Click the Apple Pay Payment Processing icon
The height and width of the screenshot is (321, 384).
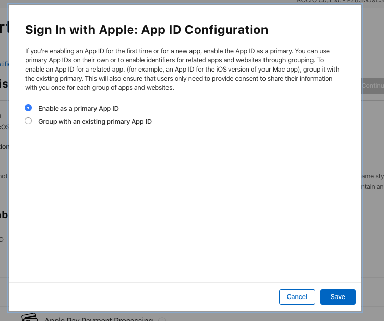tap(30, 317)
